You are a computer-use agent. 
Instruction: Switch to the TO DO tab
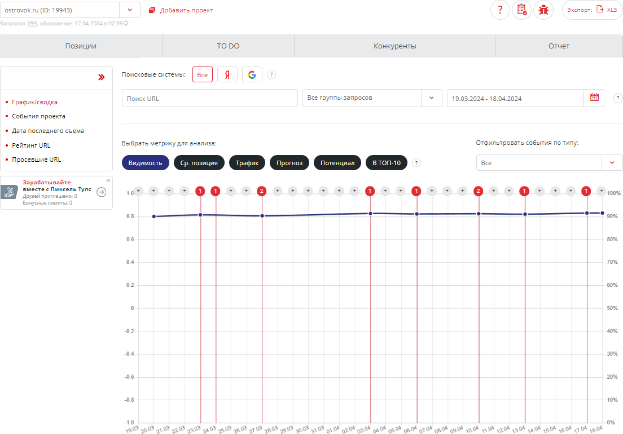pos(228,46)
